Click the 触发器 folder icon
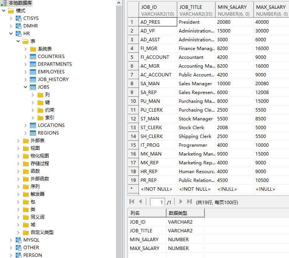Image resolution: width=289 pixels, height=258 pixels. click(x=26, y=194)
